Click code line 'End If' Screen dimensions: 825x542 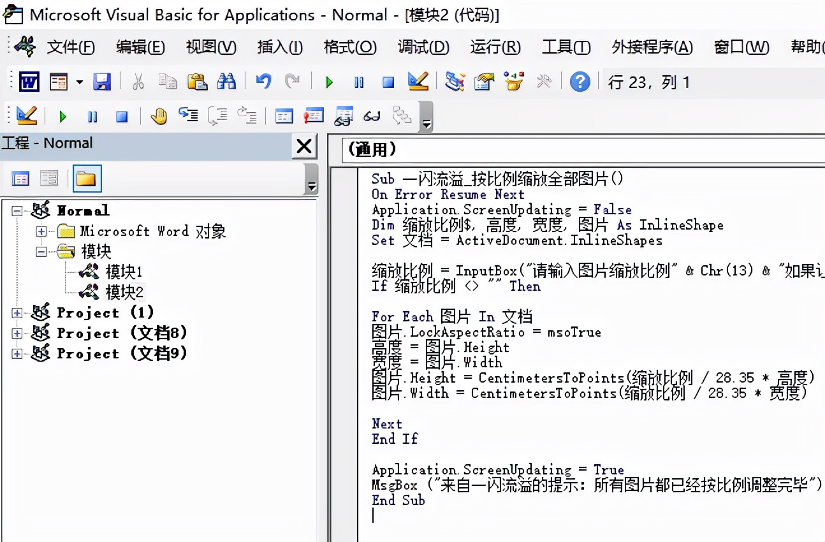[395, 439]
